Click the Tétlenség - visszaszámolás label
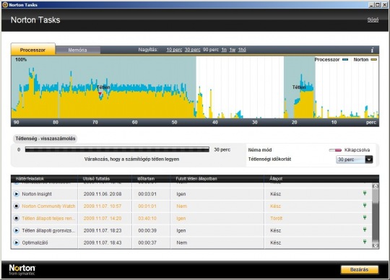Viewport: 390px width, 280px height. coord(45,139)
